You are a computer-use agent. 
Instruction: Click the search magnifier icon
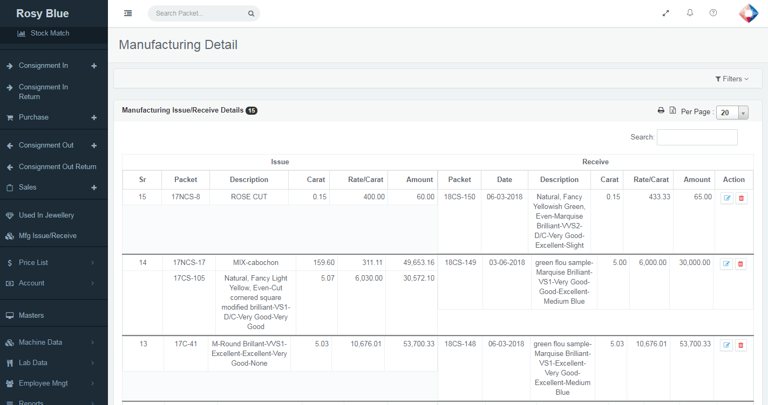[251, 13]
